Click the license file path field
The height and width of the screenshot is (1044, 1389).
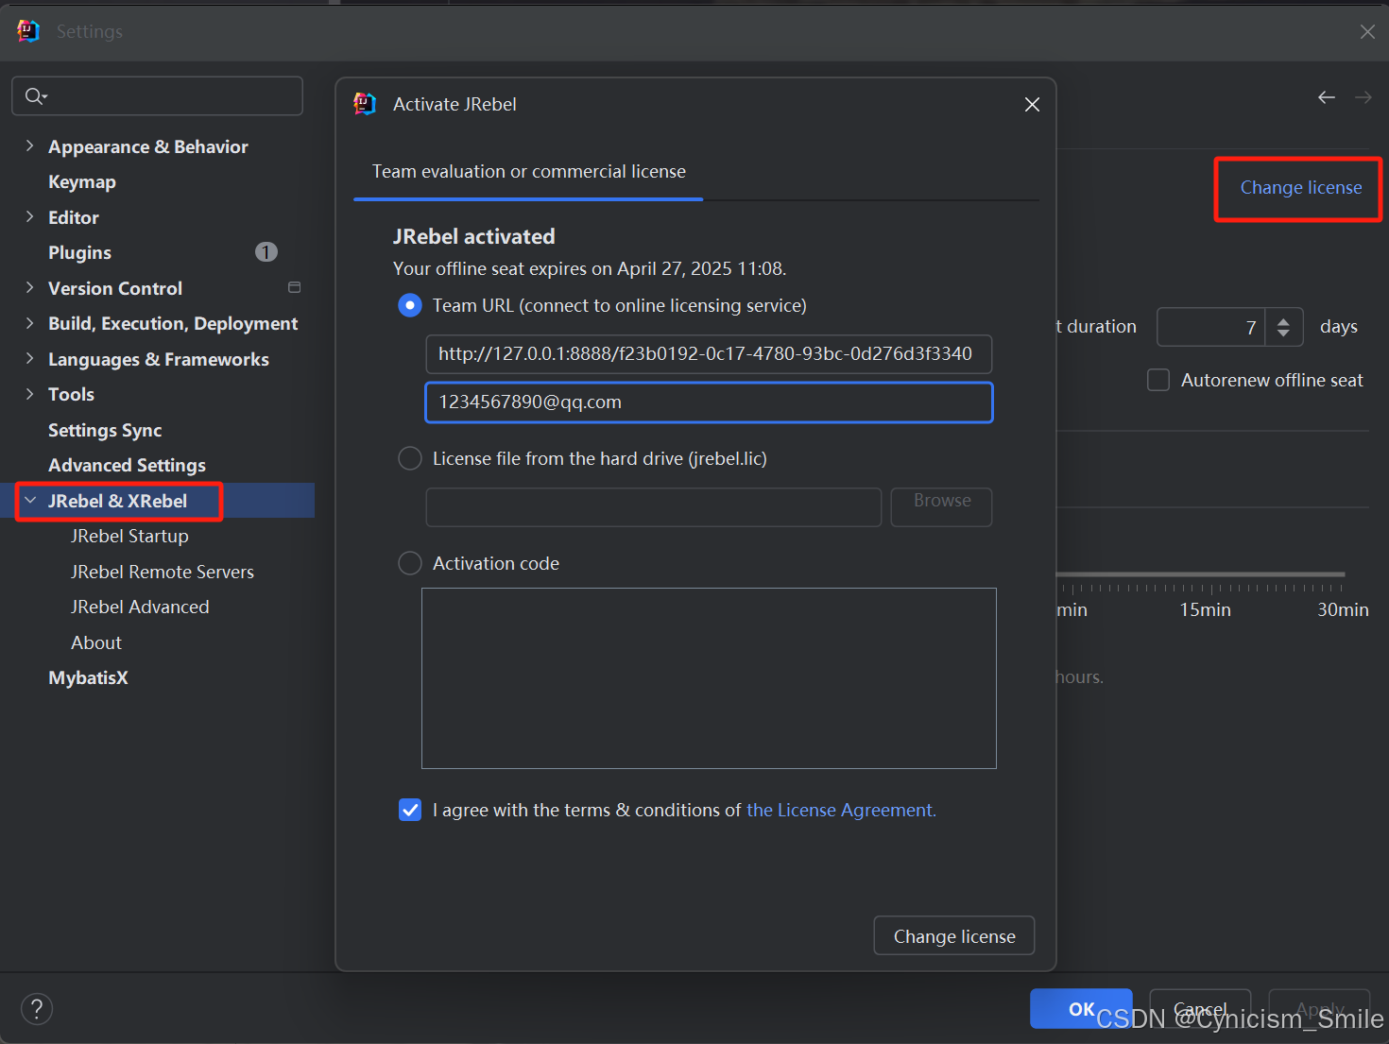click(x=654, y=506)
